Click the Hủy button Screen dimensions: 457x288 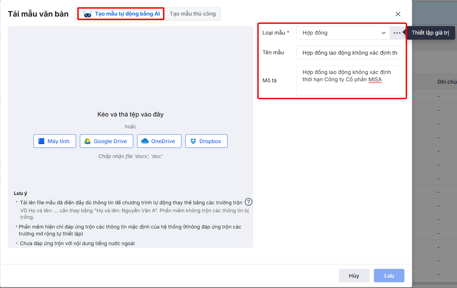354,276
